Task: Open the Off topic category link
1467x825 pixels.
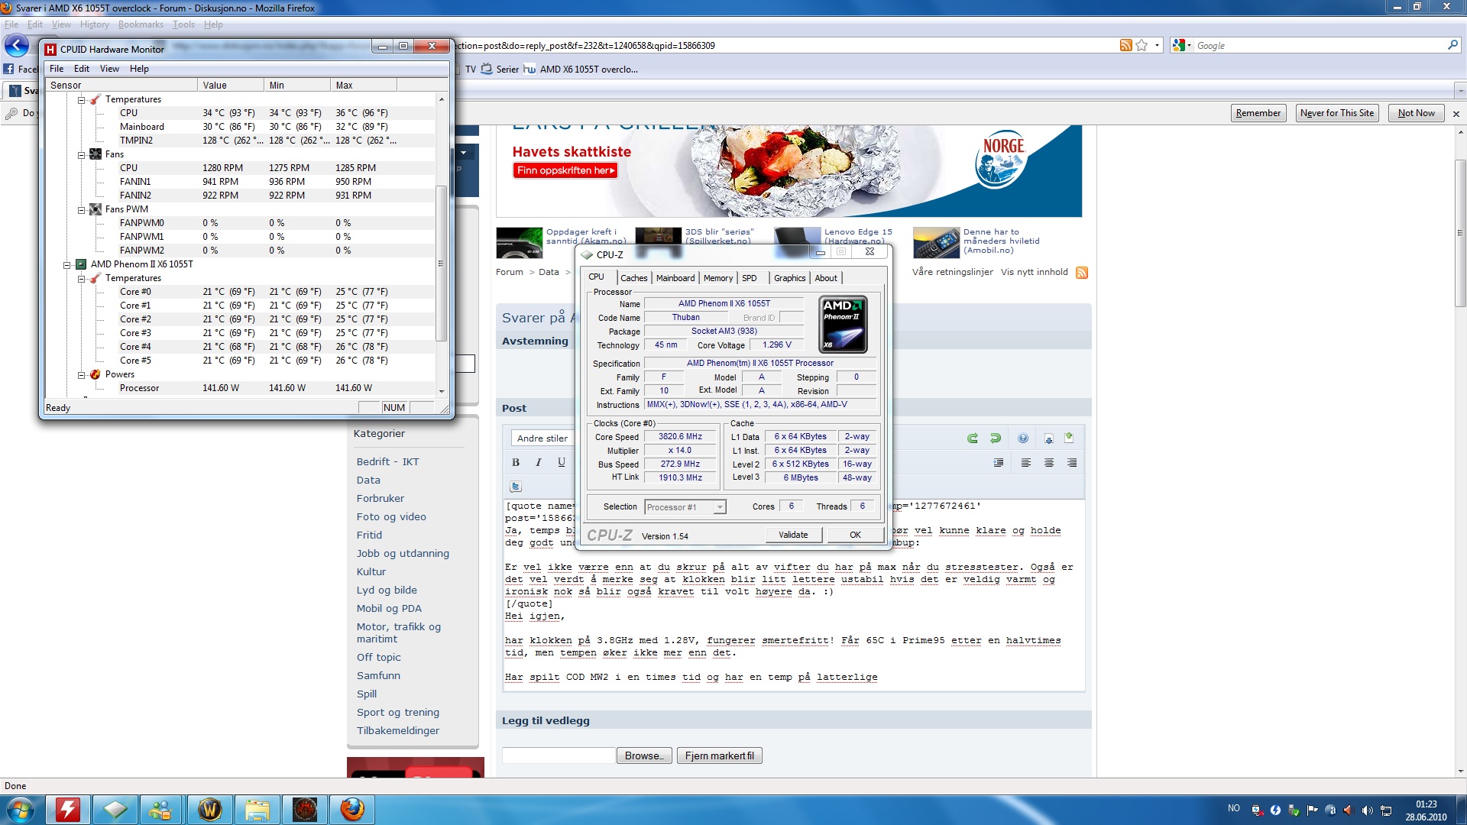Action: coord(378,658)
